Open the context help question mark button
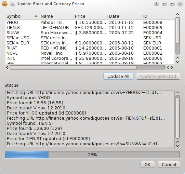185x174 pixels. click(x=157, y=4)
